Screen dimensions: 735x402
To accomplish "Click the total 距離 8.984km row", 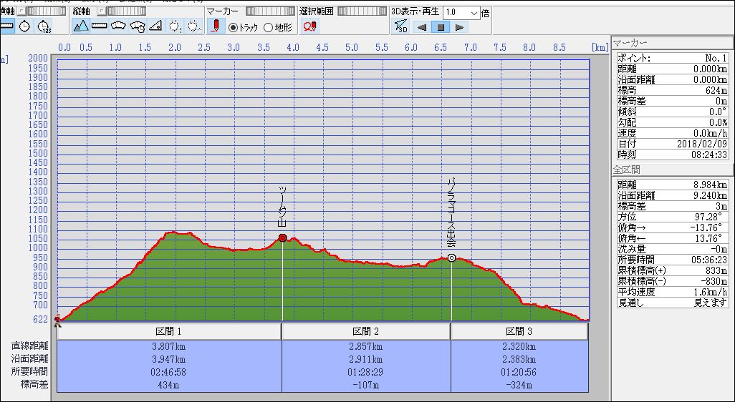I will point(672,185).
